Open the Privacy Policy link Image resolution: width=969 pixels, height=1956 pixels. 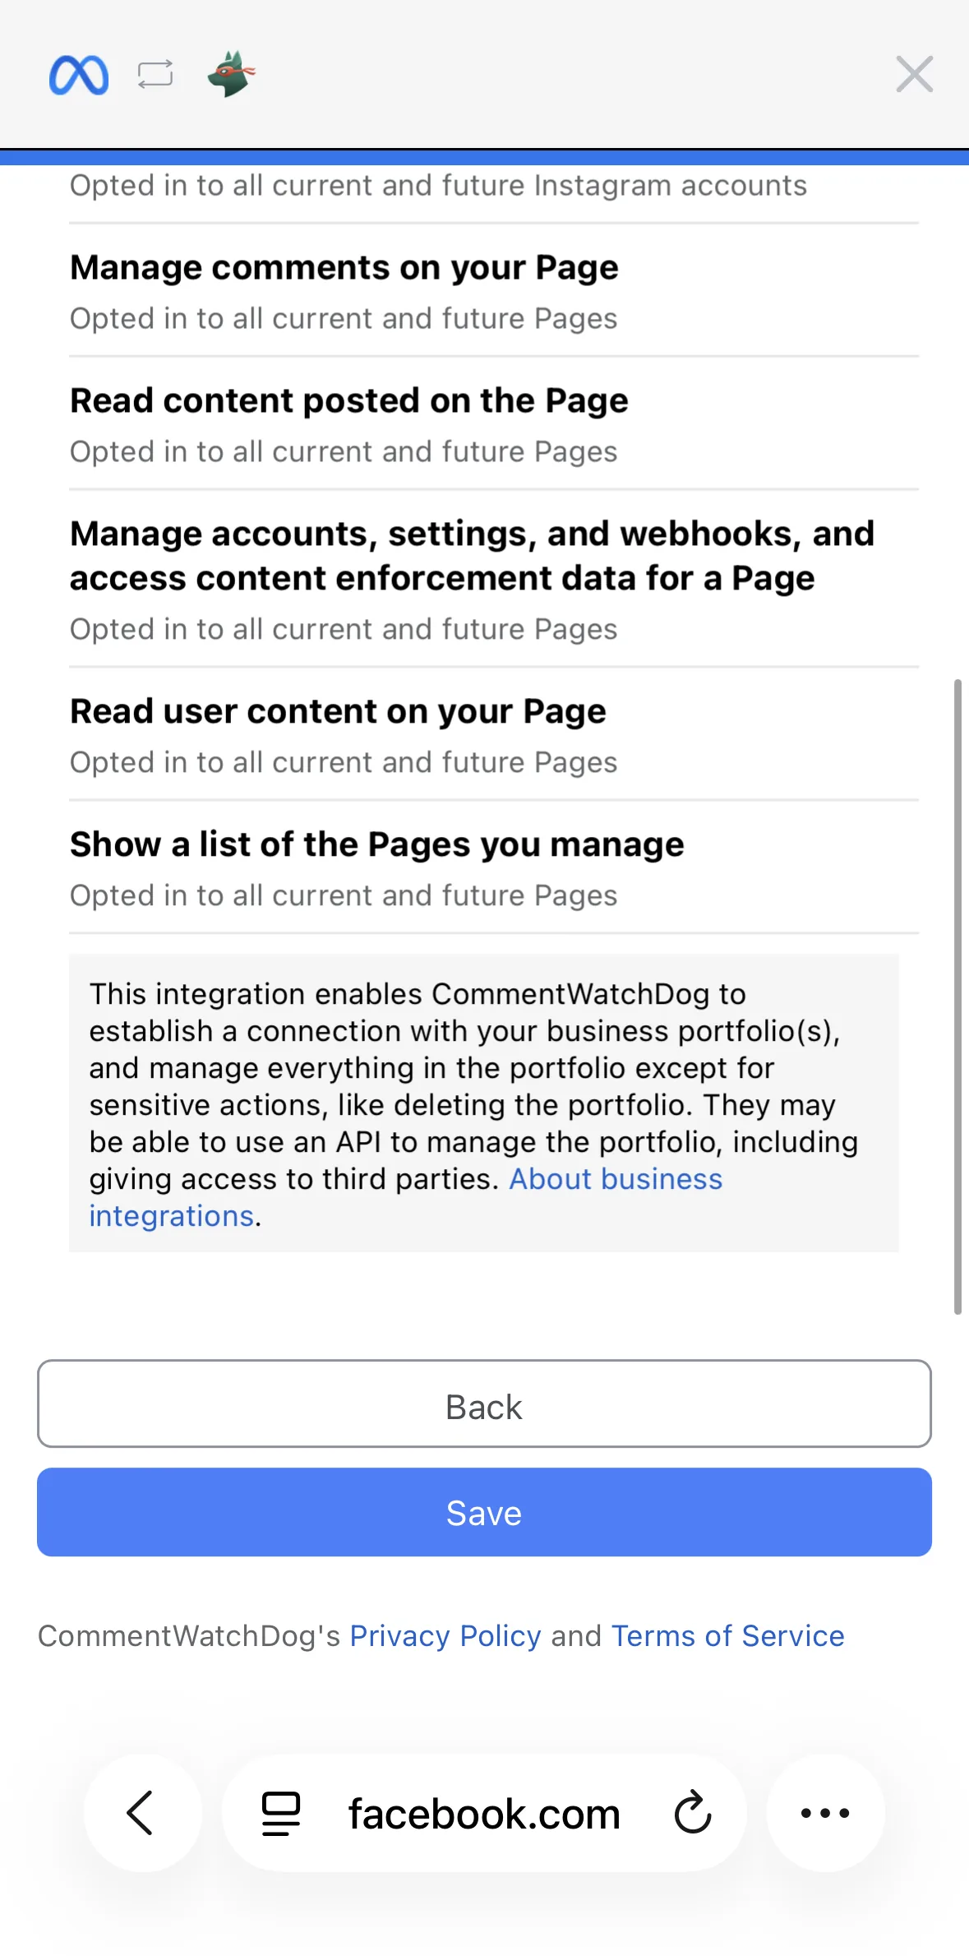(445, 1636)
